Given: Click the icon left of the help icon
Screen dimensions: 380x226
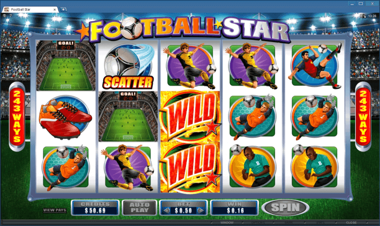Looking at the screenshot, I should (5, 16).
